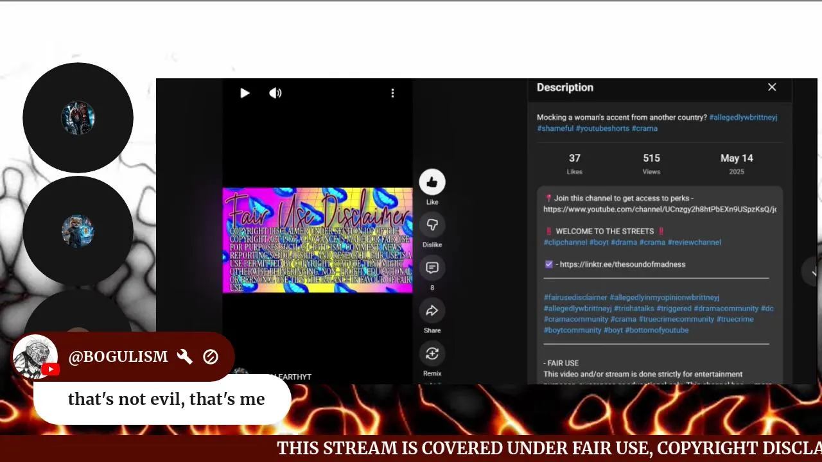Select the wrench icon beside @BOGULISM
Viewport: 822px width, 462px height.
(x=184, y=357)
